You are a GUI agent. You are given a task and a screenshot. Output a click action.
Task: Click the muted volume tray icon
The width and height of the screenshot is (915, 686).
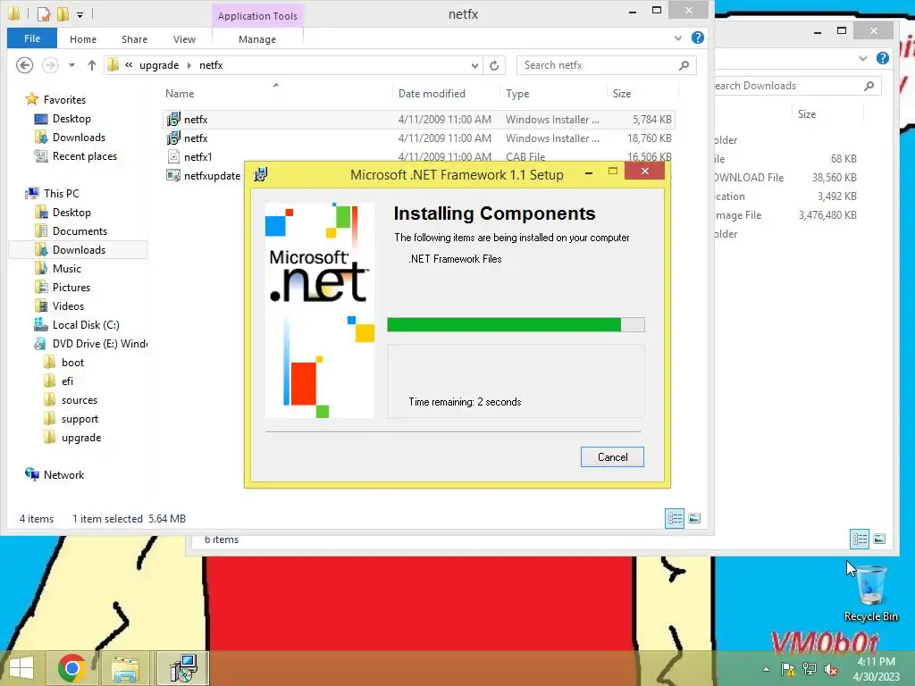pos(831,669)
